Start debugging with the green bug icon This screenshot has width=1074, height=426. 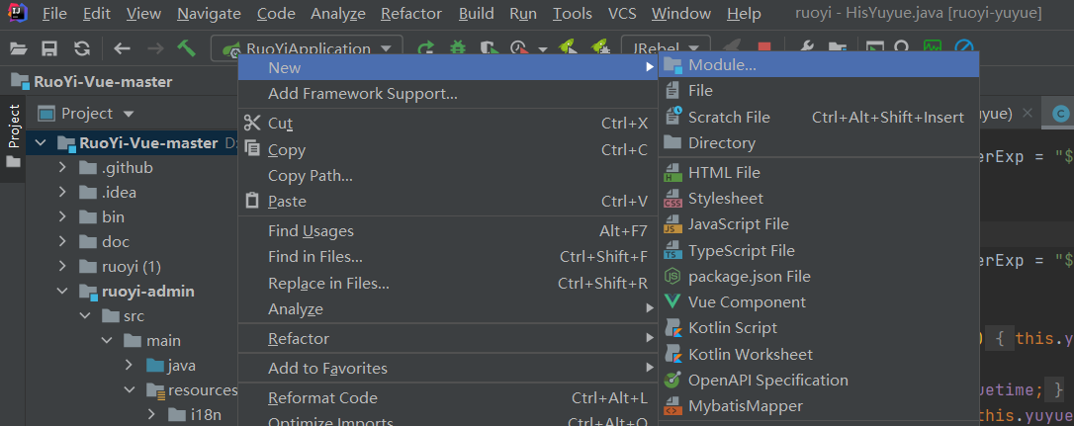458,48
